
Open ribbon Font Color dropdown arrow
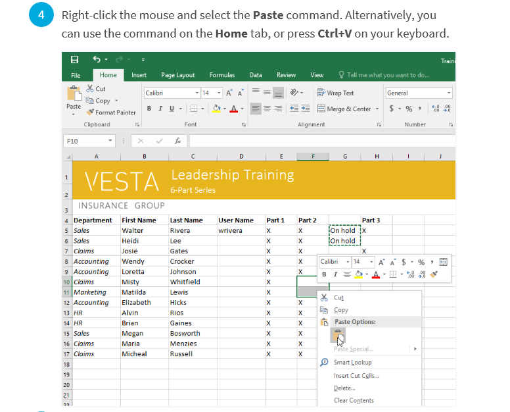click(x=242, y=109)
